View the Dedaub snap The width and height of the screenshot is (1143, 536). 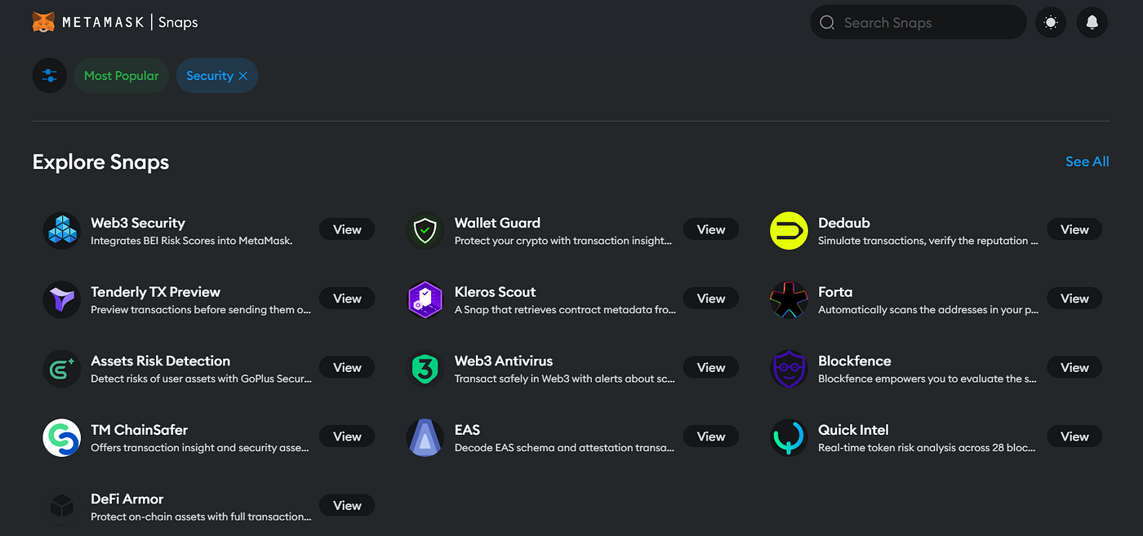click(1074, 229)
